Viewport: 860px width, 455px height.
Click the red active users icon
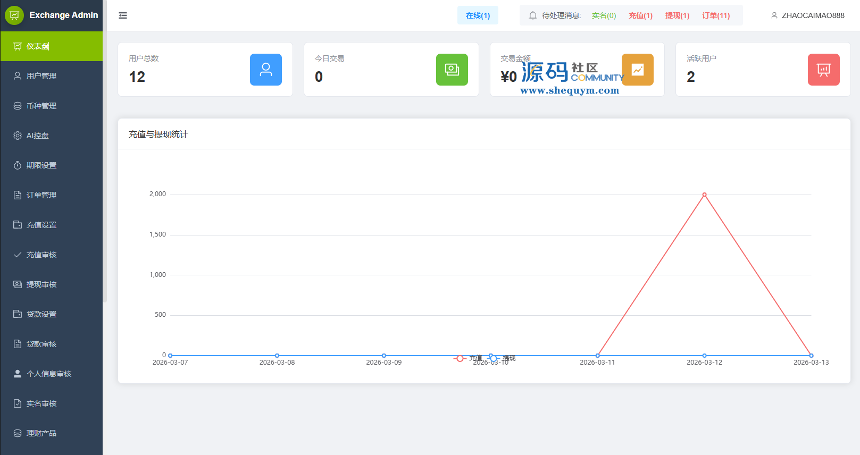point(823,70)
